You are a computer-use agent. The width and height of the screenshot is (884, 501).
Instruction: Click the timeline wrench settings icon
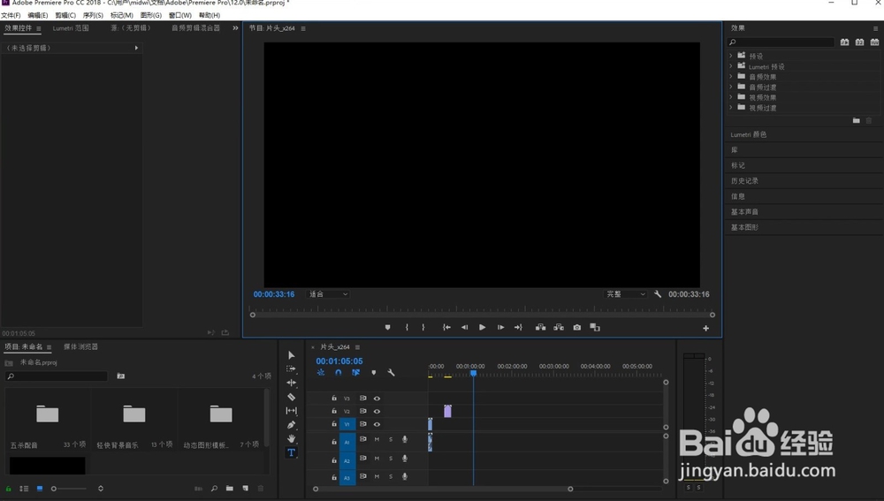coord(392,373)
